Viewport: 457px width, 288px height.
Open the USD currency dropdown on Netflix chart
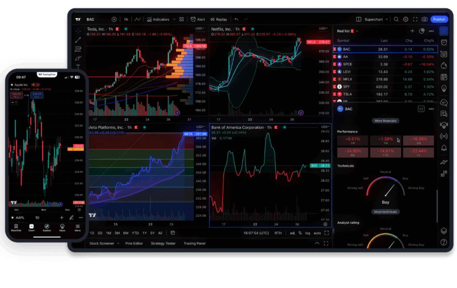point(323,29)
